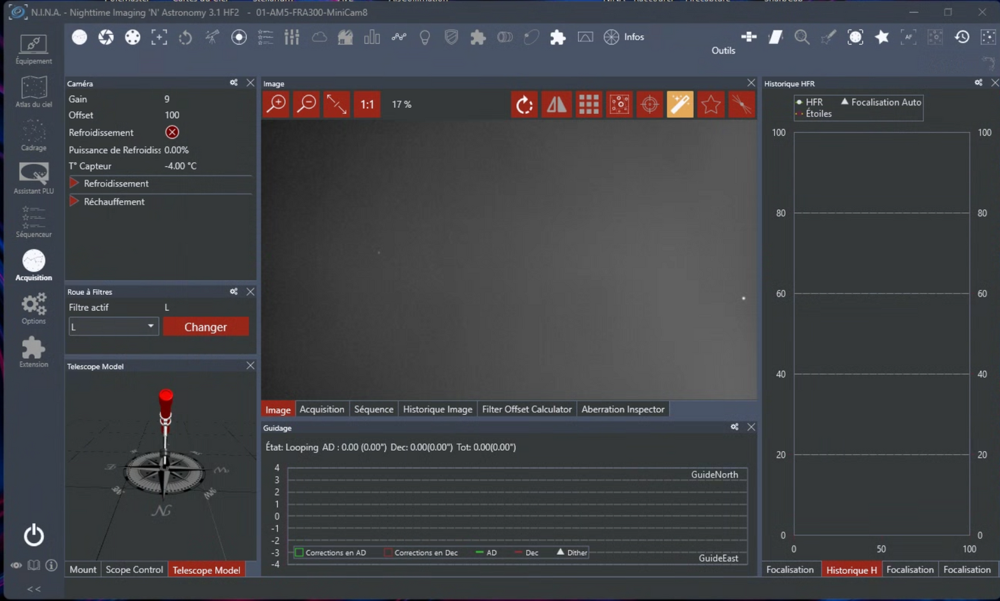Viewport: 1000px width, 601px height.
Task: Click the AF autofocus icon in tools
Action: pyautogui.click(x=909, y=37)
